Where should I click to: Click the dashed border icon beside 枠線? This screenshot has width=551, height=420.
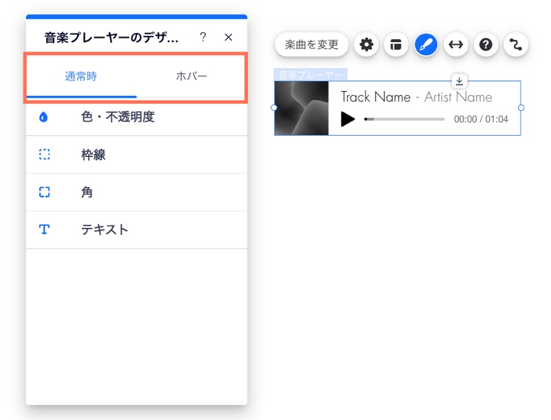point(45,154)
